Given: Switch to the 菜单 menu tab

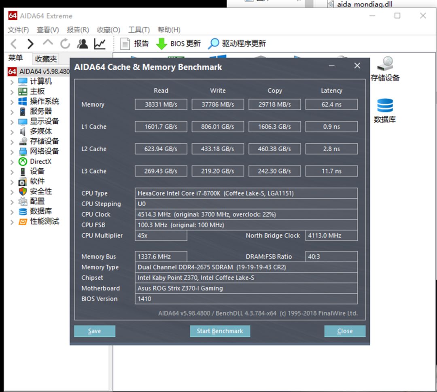Looking at the screenshot, I should tap(15, 58).
